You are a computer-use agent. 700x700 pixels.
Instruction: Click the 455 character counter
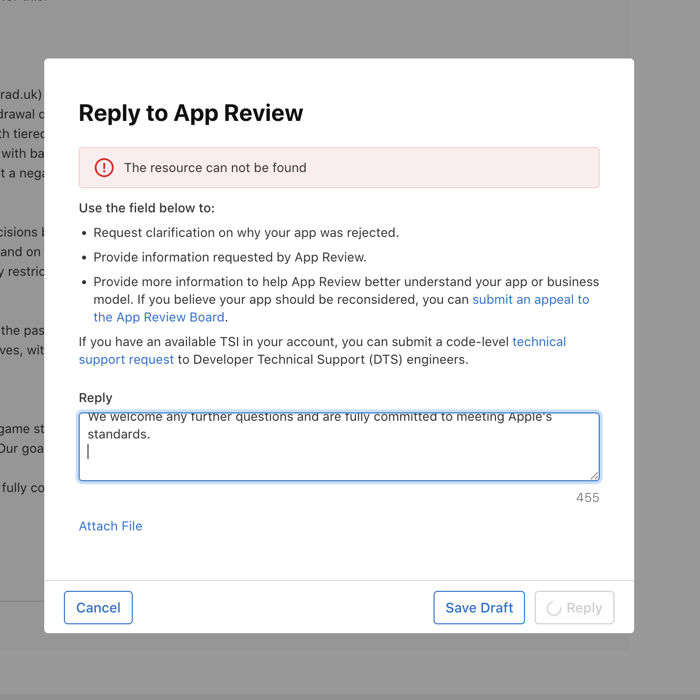click(587, 497)
